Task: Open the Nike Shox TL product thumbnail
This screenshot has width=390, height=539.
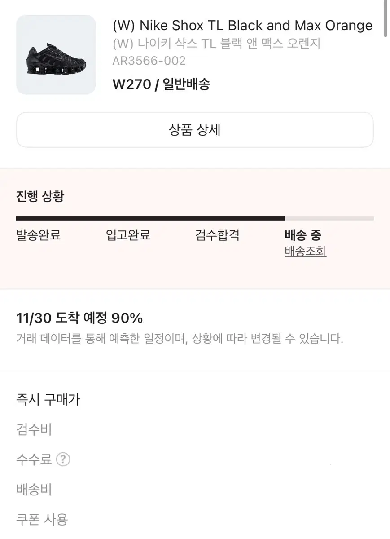Action: (56, 55)
